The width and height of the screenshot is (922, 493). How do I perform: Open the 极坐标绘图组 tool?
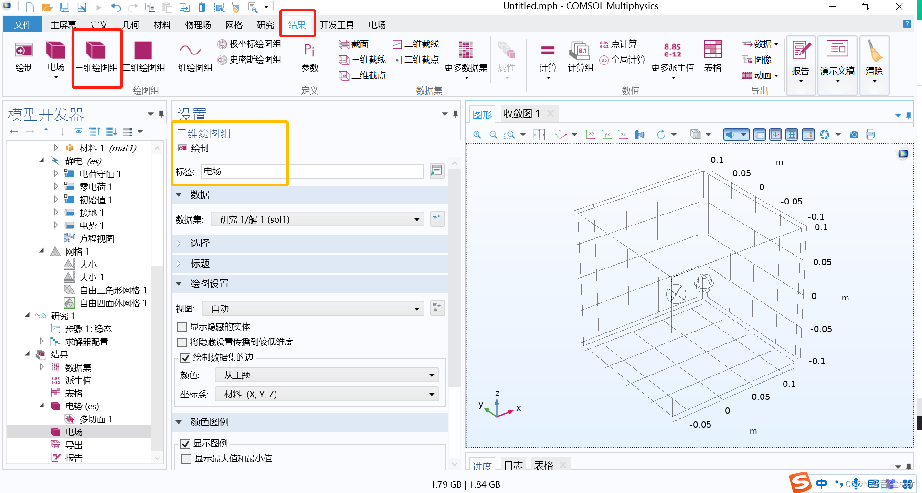tap(249, 44)
